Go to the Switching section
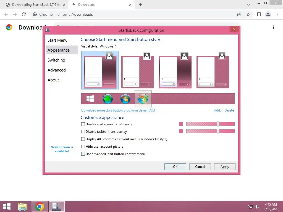This screenshot has height=212, width=283. pos(56,60)
